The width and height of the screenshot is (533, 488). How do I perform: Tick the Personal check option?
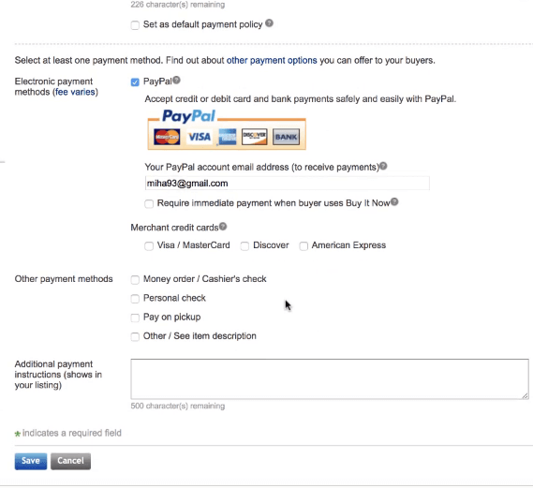coord(135,299)
